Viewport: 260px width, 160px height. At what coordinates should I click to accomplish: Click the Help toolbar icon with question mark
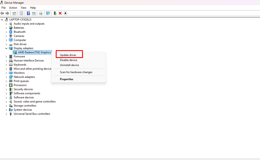click(28, 13)
